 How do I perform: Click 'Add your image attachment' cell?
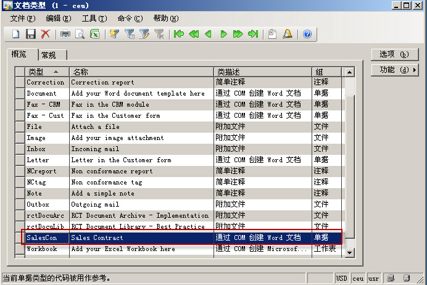coord(141,138)
